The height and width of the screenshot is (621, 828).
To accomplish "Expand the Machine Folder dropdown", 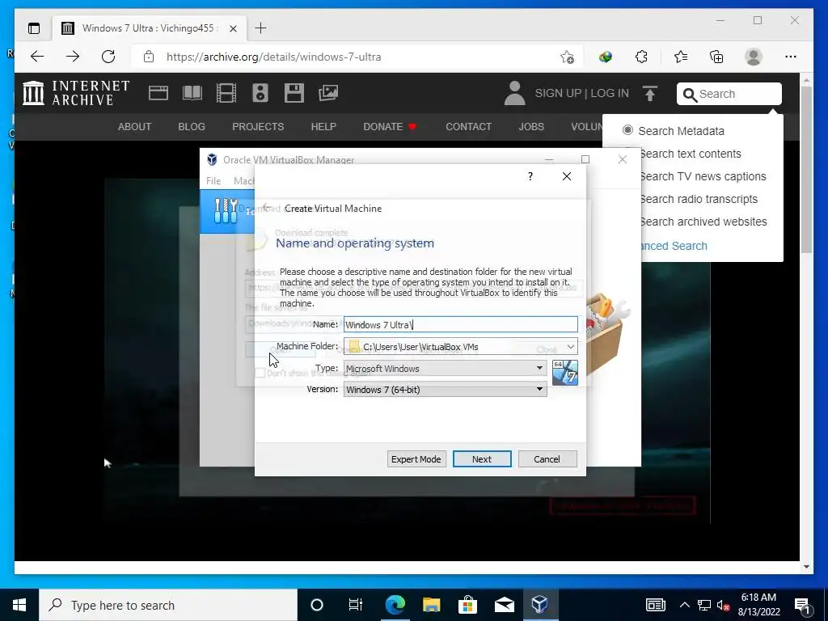I will pyautogui.click(x=570, y=347).
